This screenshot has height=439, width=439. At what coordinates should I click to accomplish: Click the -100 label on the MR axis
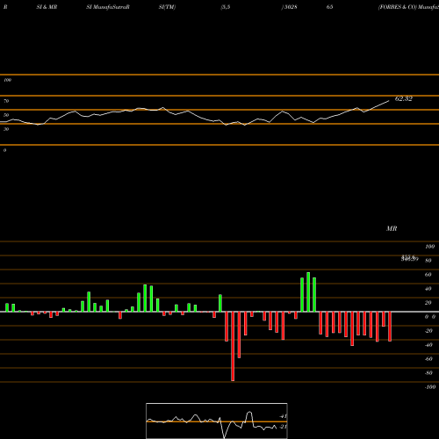pos(430,387)
